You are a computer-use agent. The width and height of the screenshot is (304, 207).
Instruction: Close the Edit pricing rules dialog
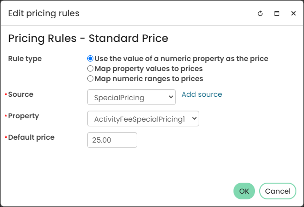294,13
